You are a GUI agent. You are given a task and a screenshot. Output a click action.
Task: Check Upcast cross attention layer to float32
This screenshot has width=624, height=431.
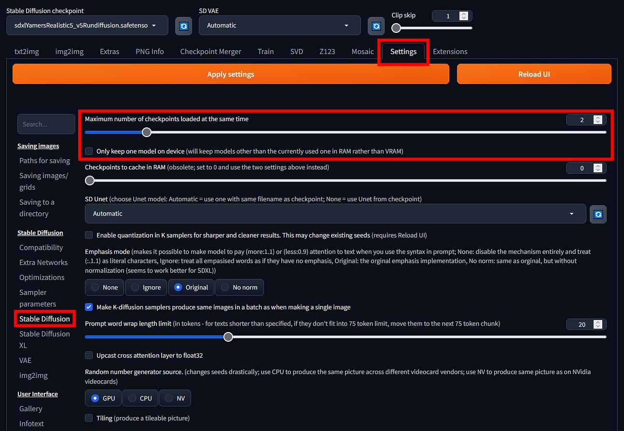[89, 355]
